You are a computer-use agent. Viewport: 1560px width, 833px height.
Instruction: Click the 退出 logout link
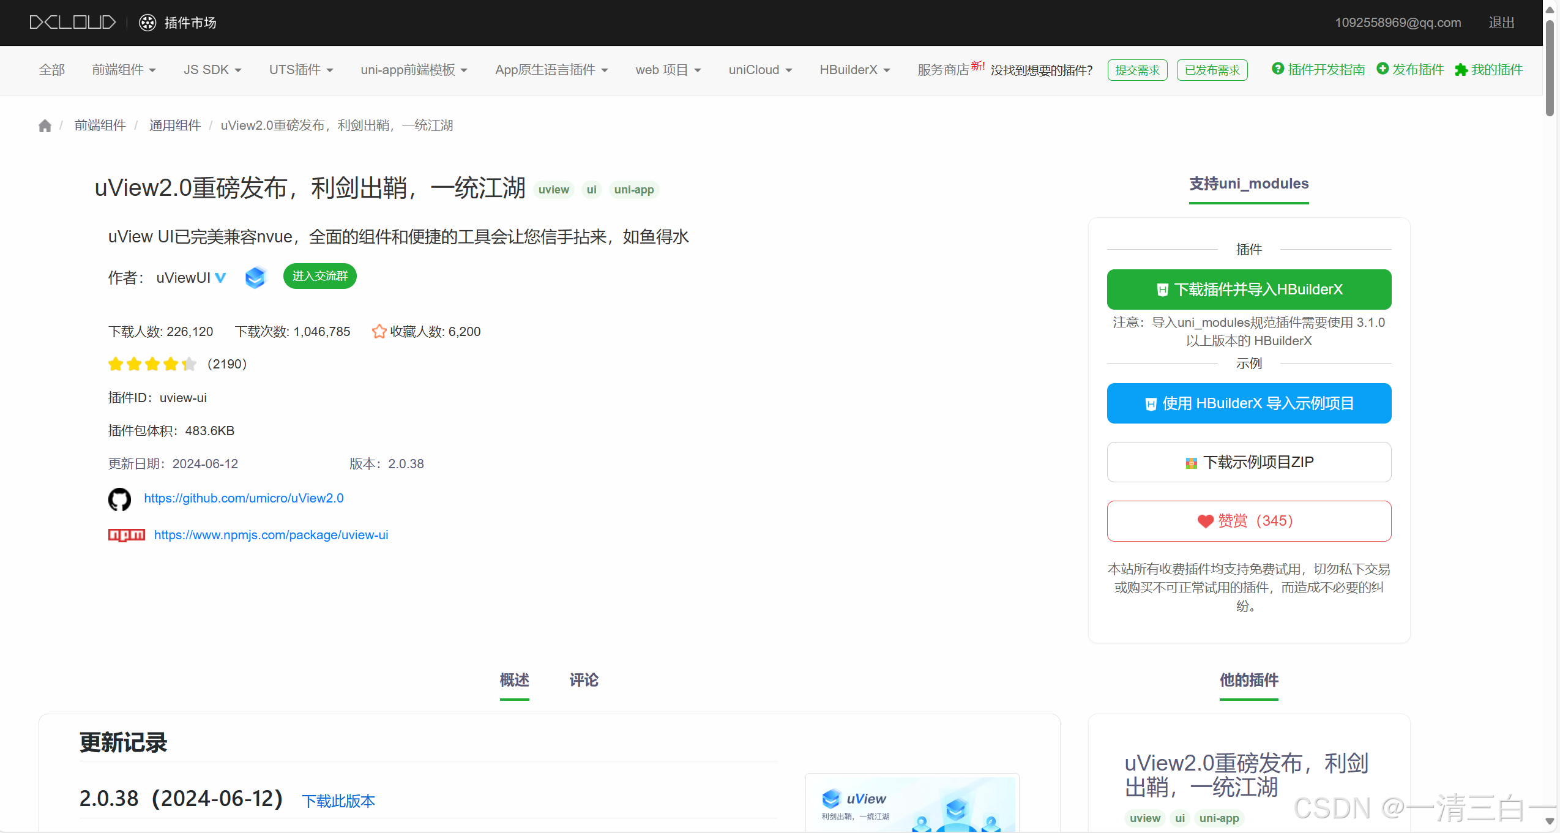click(1501, 23)
